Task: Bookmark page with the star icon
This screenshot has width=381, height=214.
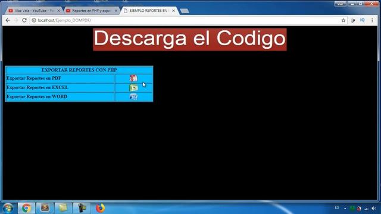Action: point(343,20)
